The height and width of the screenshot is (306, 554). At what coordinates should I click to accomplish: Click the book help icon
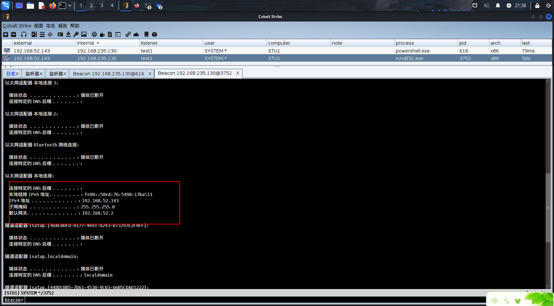[146, 34]
